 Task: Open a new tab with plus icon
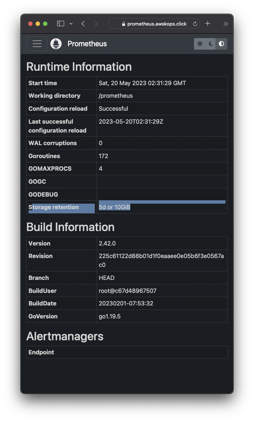click(x=208, y=24)
